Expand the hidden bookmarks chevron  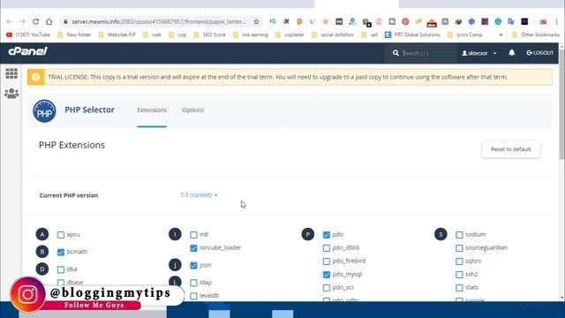[501, 34]
